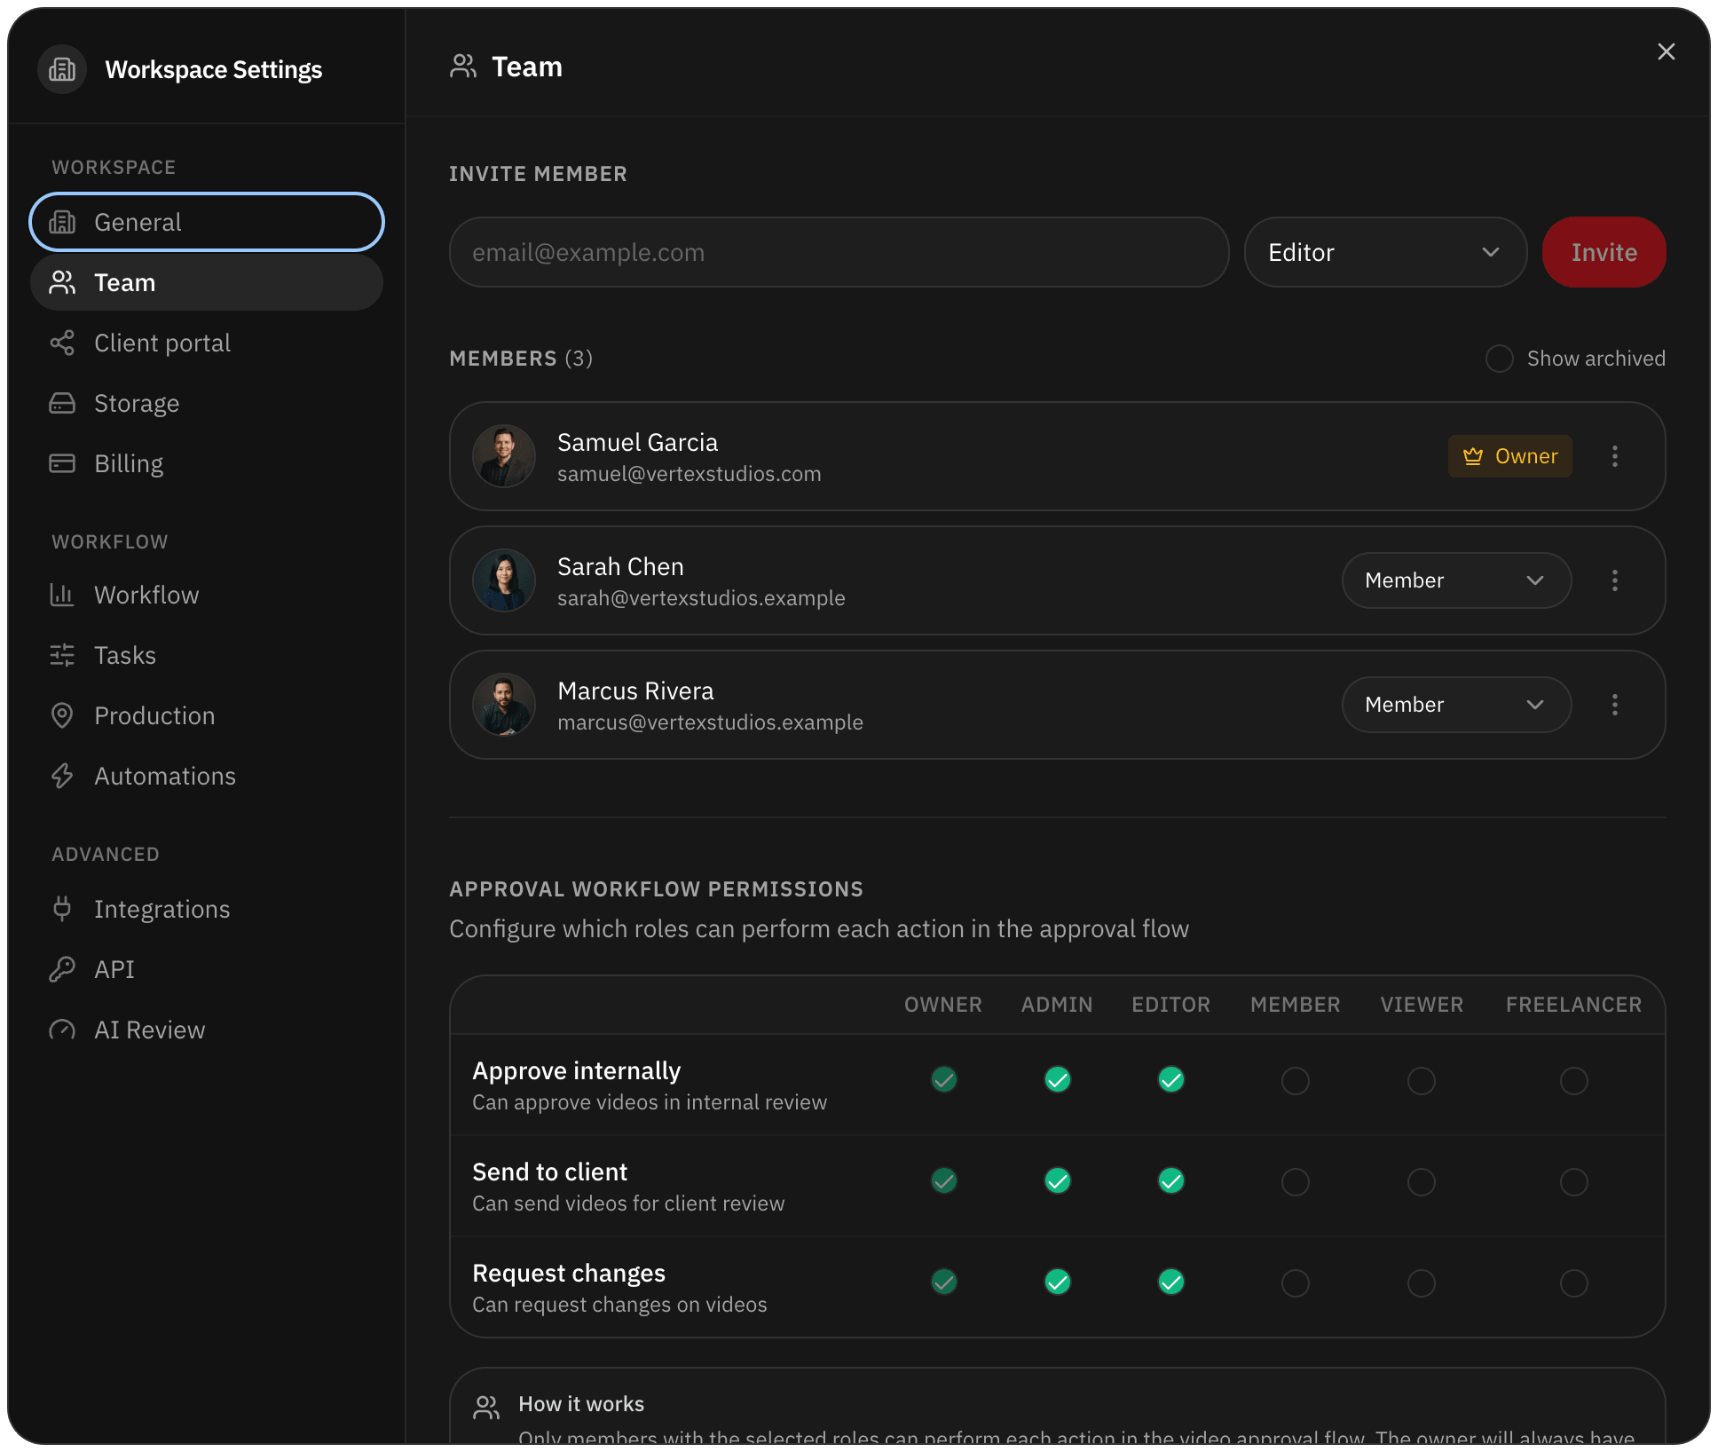The height and width of the screenshot is (1452, 1718).
Task: Open Integrations settings
Action: (207, 909)
